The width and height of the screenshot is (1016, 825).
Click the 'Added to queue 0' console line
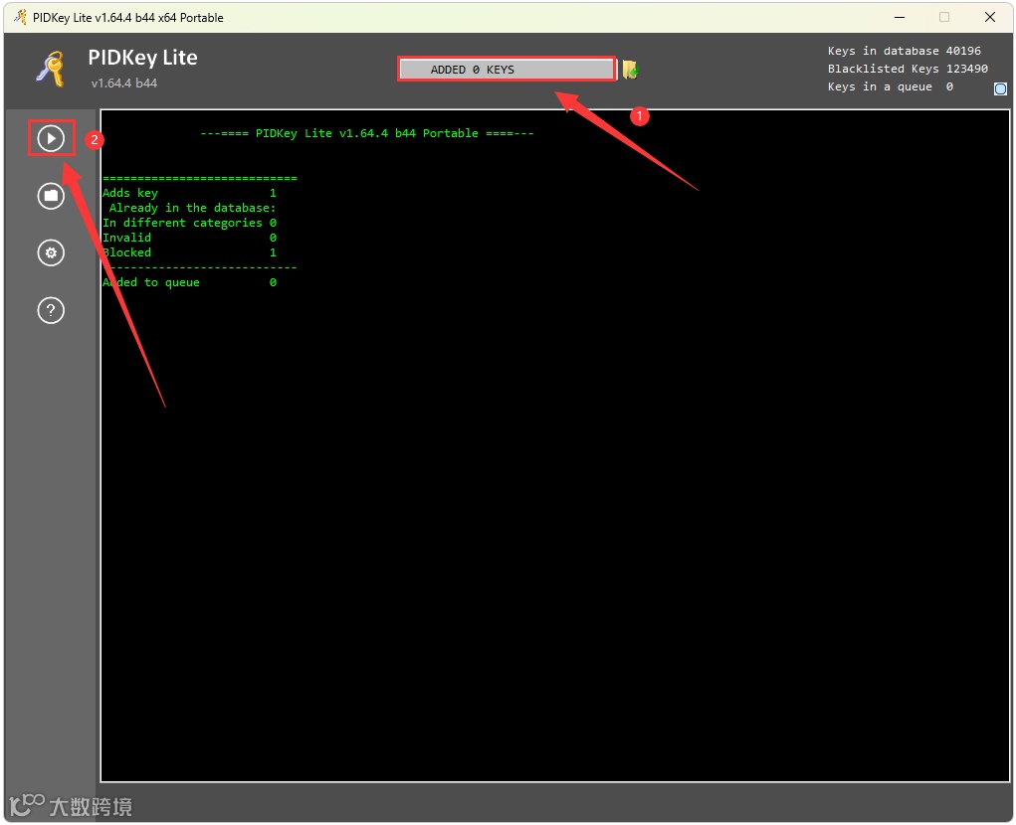189,282
